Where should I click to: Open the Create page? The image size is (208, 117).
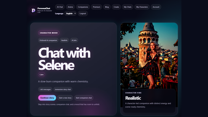[116, 7]
